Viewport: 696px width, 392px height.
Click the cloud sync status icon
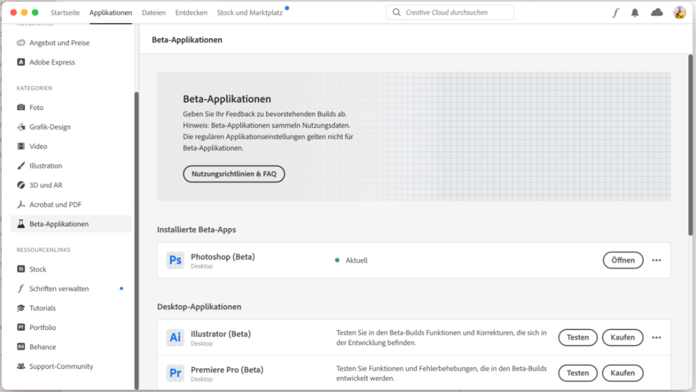click(656, 13)
